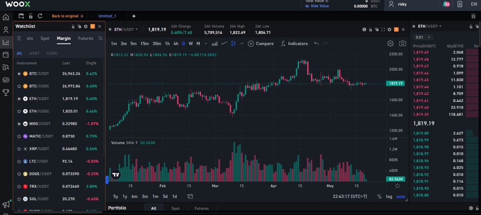Open the Indicators button
Viewport: 481px width, 215px height.
[294, 44]
